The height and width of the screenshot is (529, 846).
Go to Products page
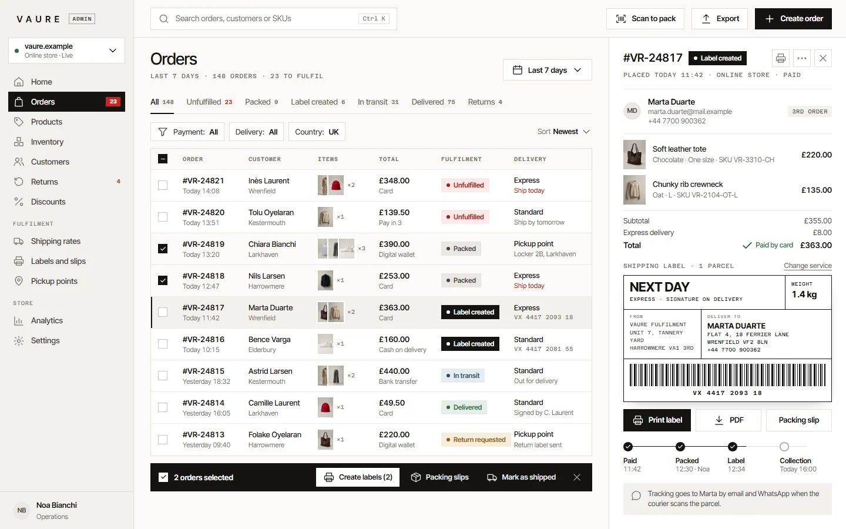click(66, 122)
